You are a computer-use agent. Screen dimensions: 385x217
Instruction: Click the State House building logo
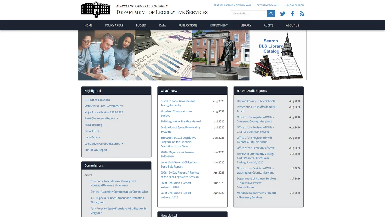pyautogui.click(x=96, y=9)
